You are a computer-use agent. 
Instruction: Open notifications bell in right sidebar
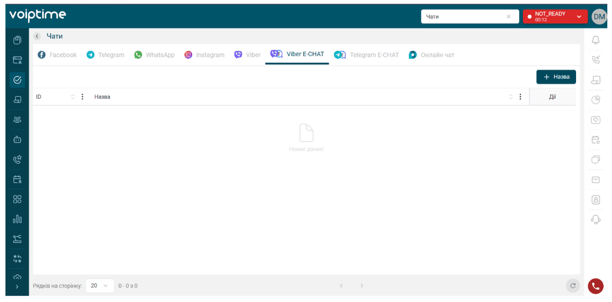[596, 40]
